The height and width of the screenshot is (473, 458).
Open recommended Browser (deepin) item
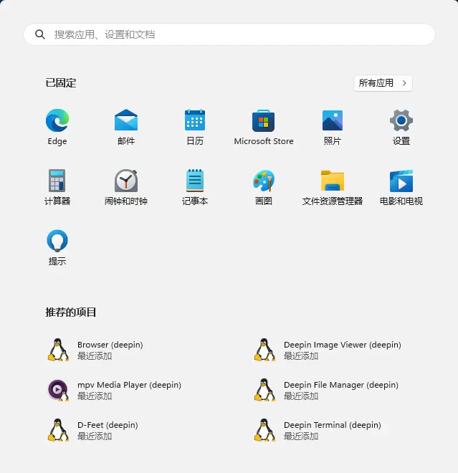tap(110, 350)
